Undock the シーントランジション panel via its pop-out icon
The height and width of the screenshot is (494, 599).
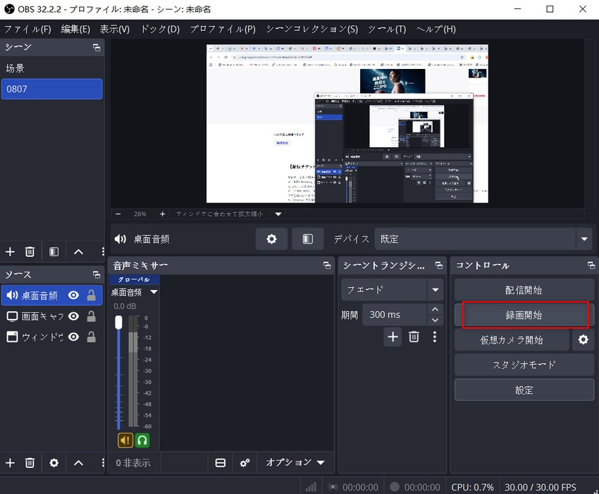pyautogui.click(x=438, y=265)
